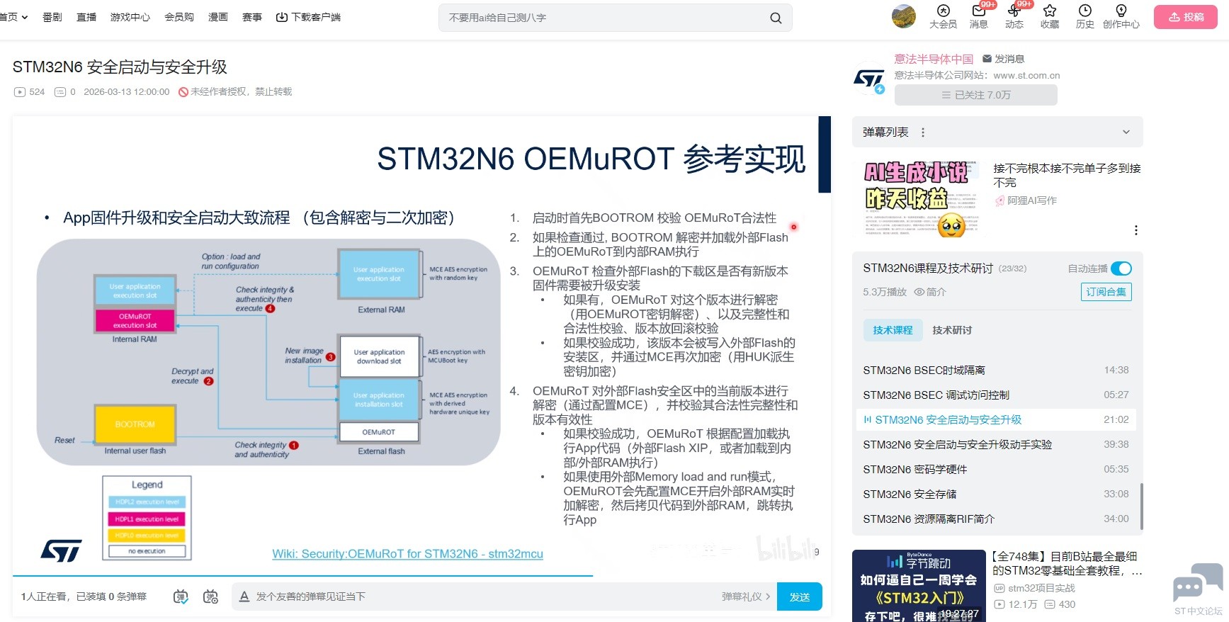1229x622 pixels.
Task: Click the pink 投稿 upload button
Action: pos(1186,17)
